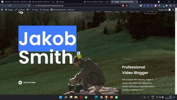The height and width of the screenshot is (100, 177).
Task: Open the Brave Wallet icon
Action: coord(171,6)
